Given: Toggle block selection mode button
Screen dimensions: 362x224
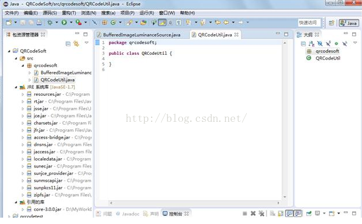Looking at the screenshot, I should 170,23.
